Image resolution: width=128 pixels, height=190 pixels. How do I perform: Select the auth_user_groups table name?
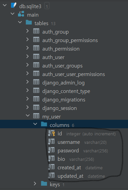pyautogui.click(x=62, y=66)
